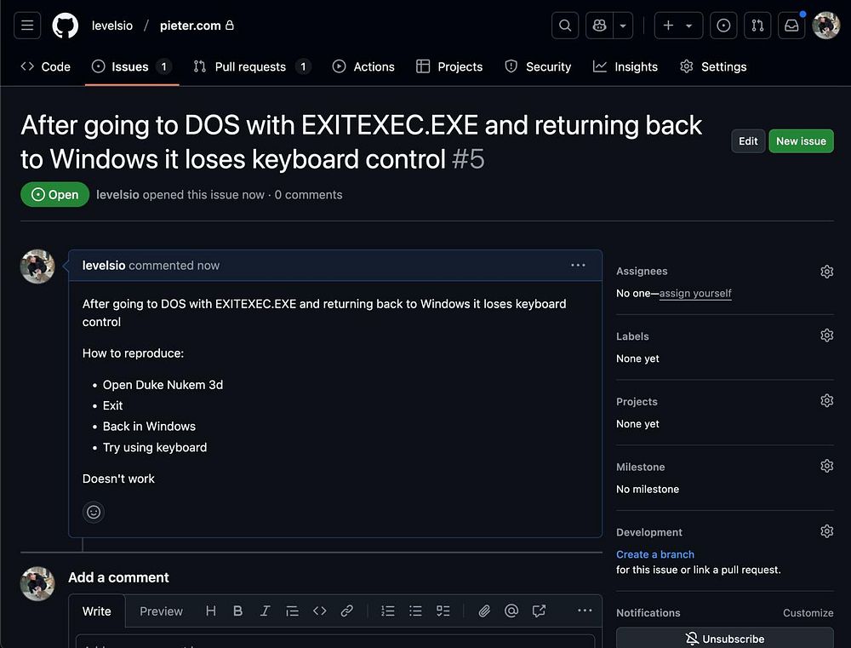Switch to the Settings tab
This screenshot has height=648, width=851.
(x=713, y=66)
